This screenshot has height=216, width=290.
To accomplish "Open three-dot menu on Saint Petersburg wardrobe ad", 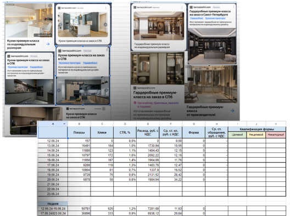I will point(233,7).
